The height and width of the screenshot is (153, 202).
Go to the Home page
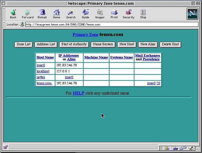pos(57,14)
